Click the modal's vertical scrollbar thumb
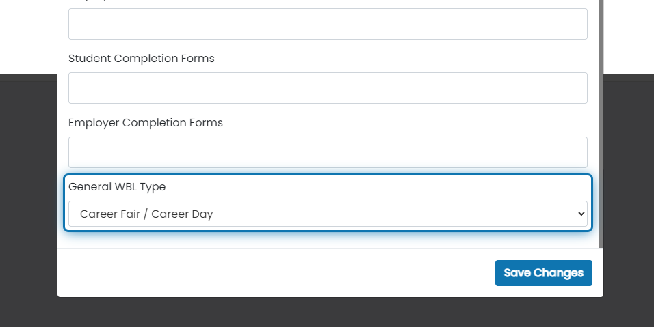This screenshot has height=327, width=654. tap(601, 124)
